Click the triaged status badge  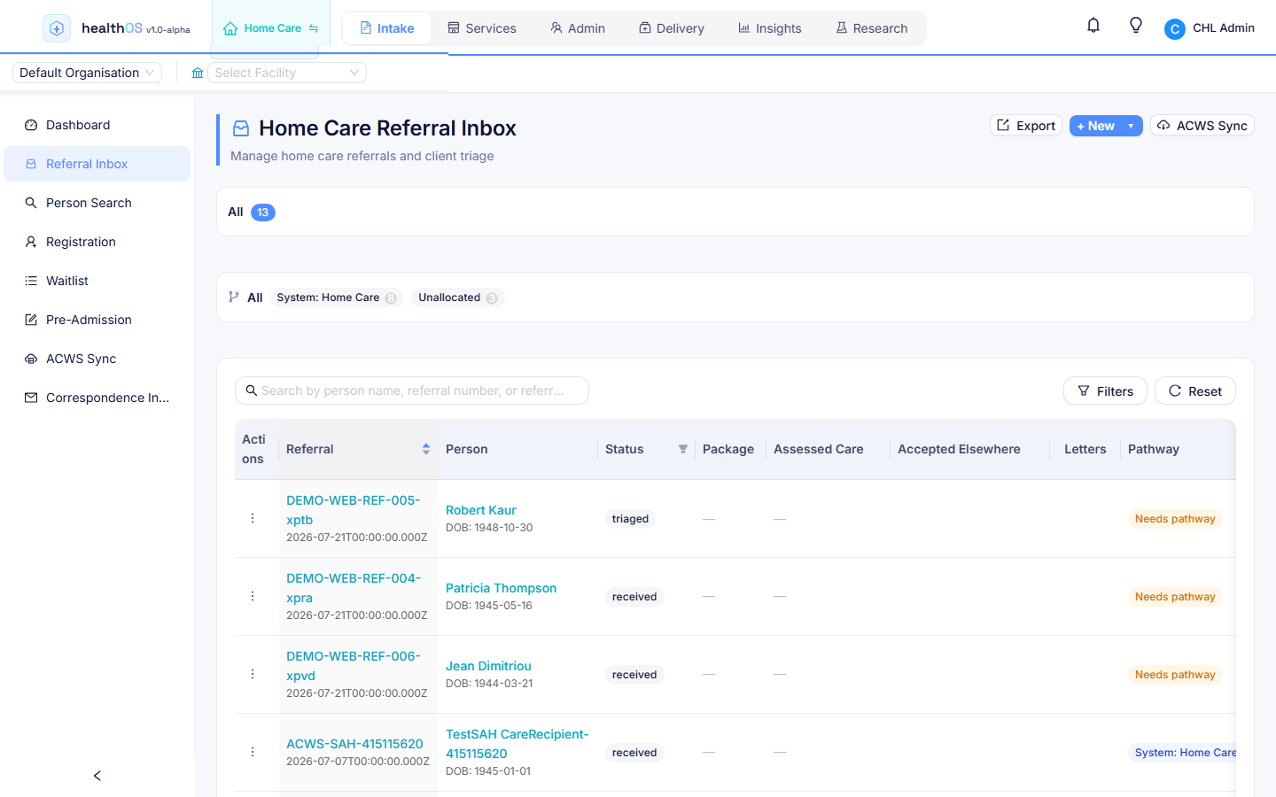pos(630,519)
